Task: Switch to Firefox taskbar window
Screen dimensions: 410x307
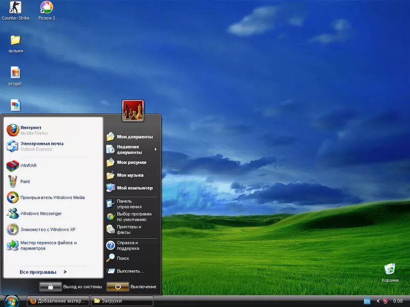Action: 58,301
